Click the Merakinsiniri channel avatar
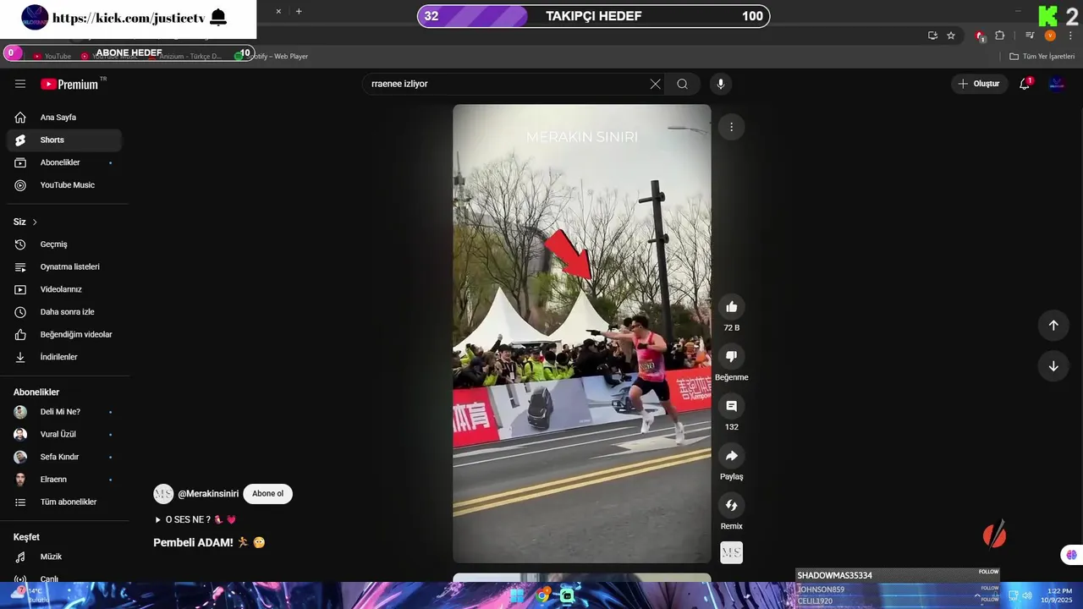This screenshot has height=609, width=1083. pos(163,494)
